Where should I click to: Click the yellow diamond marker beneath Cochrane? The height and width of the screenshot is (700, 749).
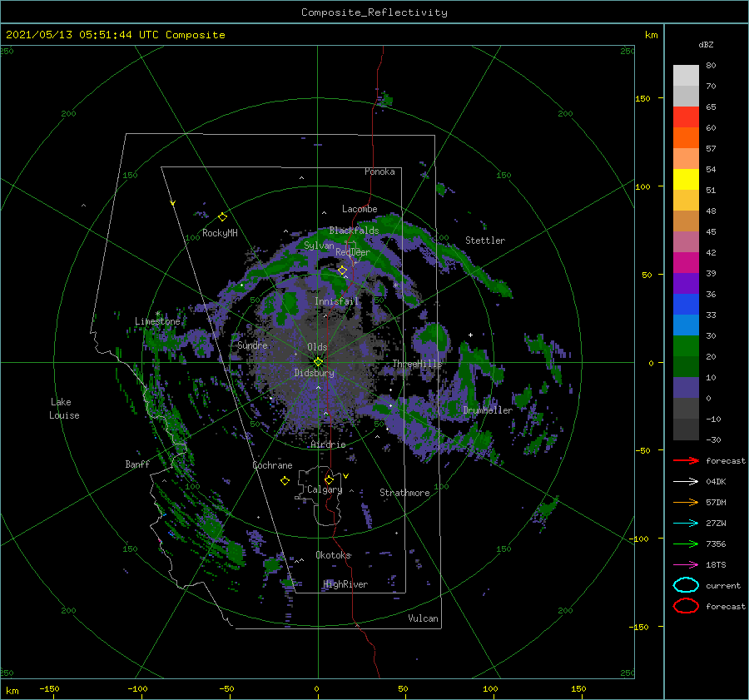(285, 481)
